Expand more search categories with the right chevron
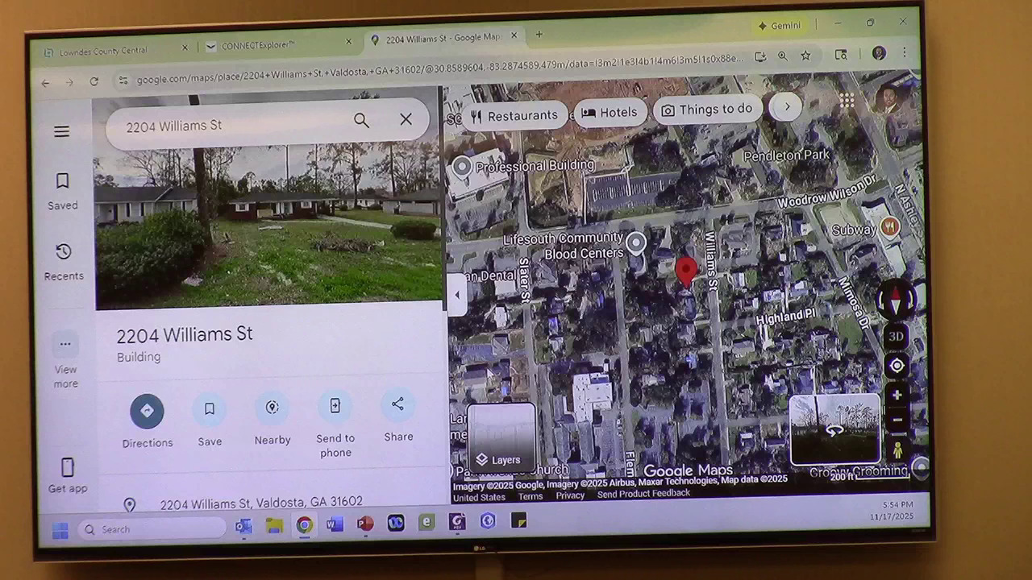The image size is (1032, 580). (x=785, y=106)
